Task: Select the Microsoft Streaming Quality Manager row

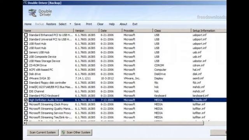Action: (x=124, y=108)
